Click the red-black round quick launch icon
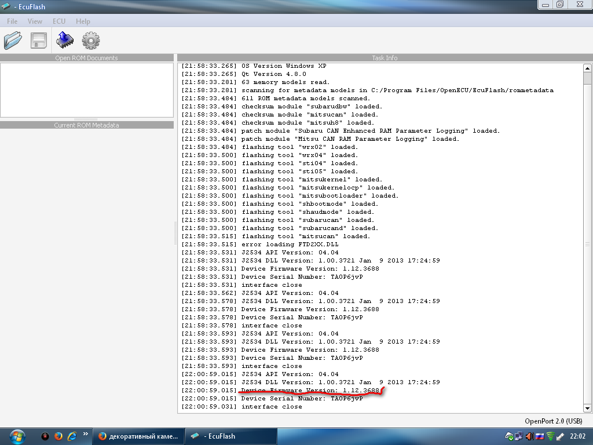This screenshot has height=445, width=593. (45, 436)
